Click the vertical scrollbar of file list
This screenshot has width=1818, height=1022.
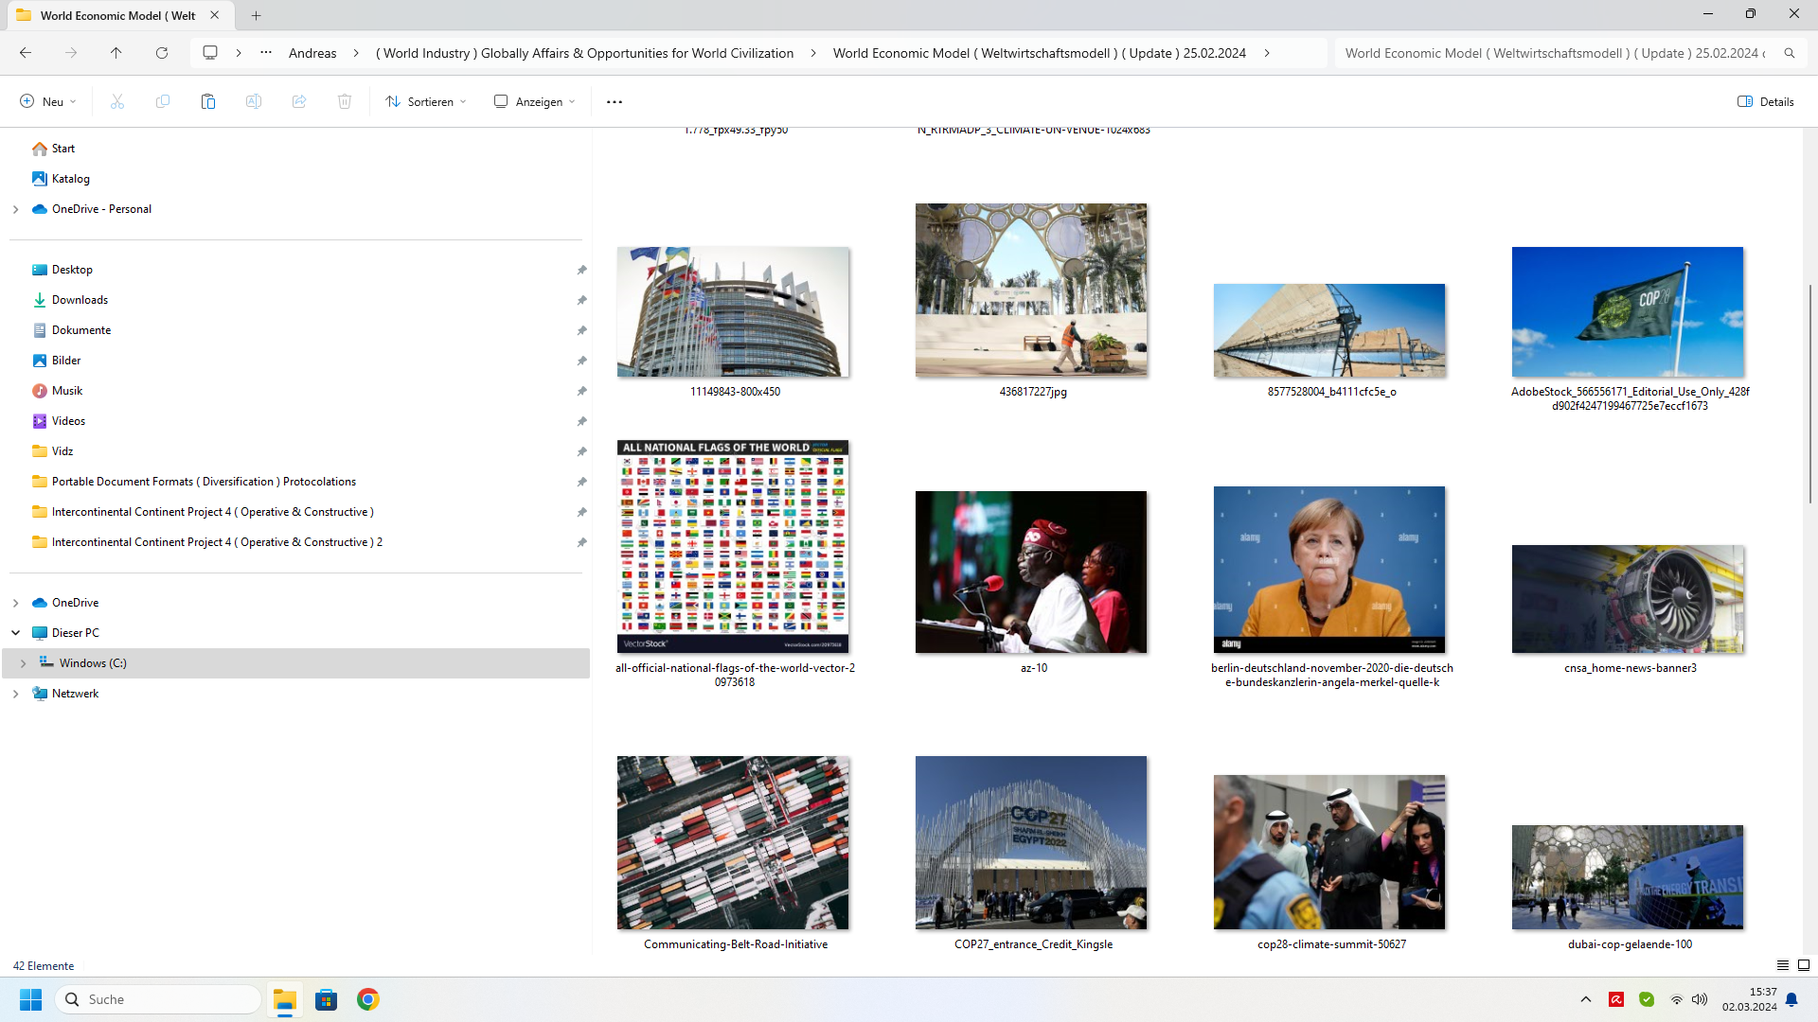click(x=1809, y=393)
